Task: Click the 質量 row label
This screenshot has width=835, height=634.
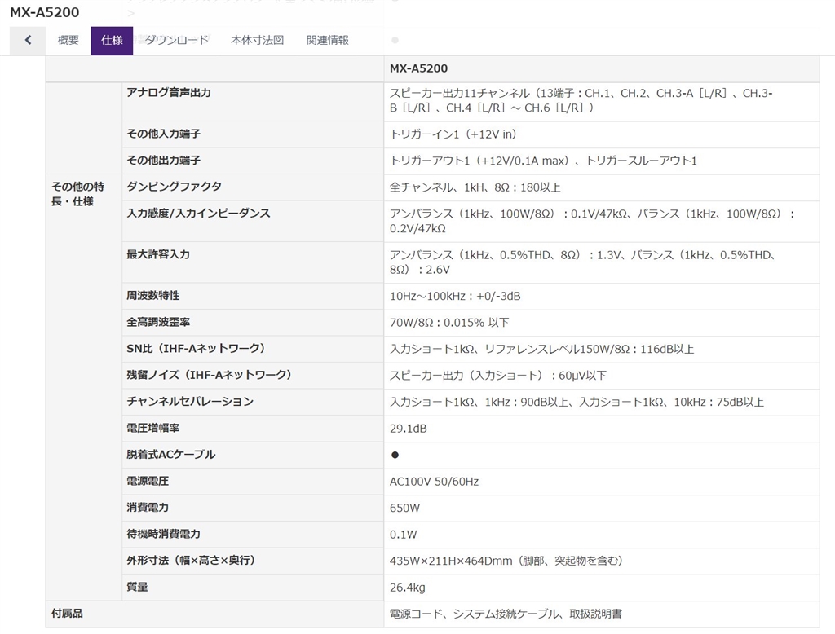Action: (x=137, y=587)
